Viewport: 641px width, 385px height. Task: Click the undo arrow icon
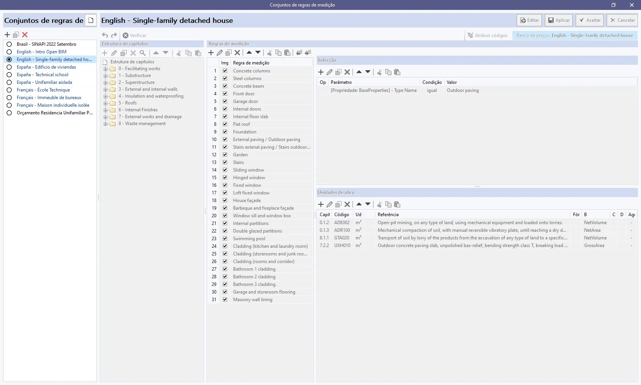click(105, 35)
